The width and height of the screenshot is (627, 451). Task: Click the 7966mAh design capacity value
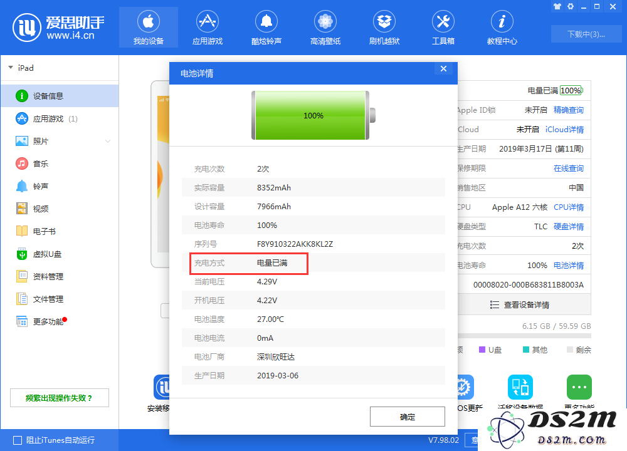[274, 207]
